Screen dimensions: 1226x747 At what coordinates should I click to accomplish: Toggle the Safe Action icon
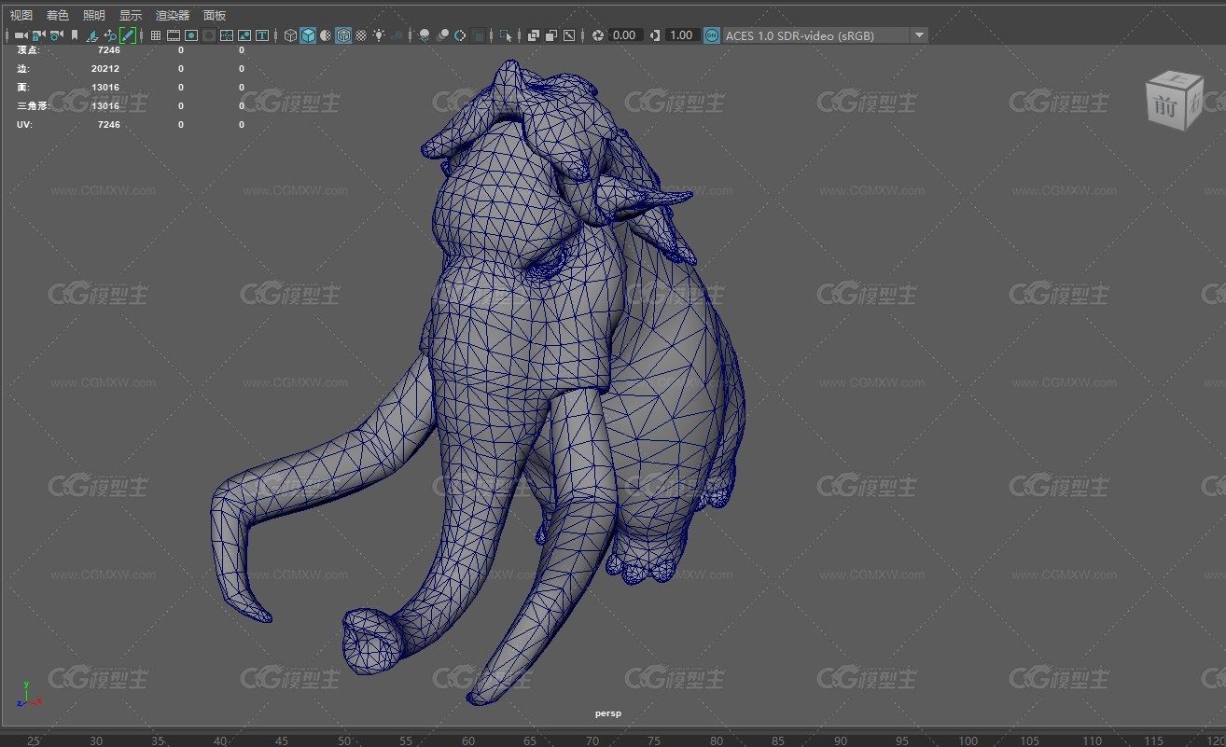[244, 35]
